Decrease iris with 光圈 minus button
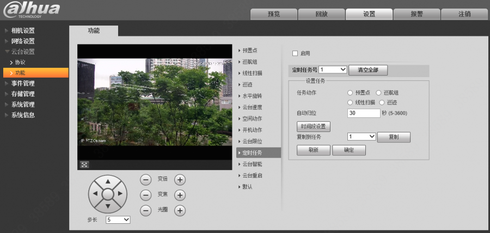Screen dimensions: 490x233 (x=145, y=211)
